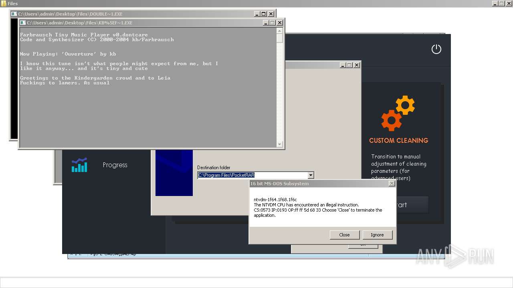Viewport: 513px width, 288px height.
Task: Close the Files main window
Action: pos(509,3)
